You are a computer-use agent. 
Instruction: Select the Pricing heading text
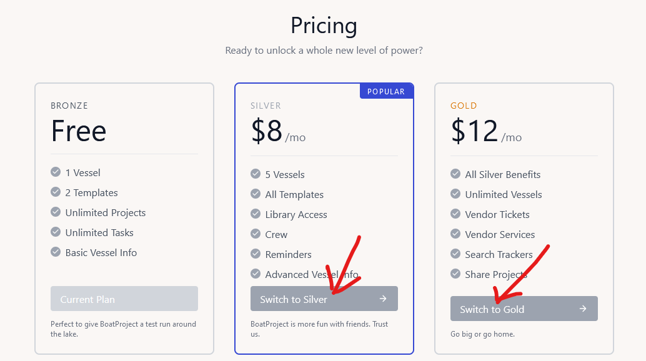(x=324, y=26)
